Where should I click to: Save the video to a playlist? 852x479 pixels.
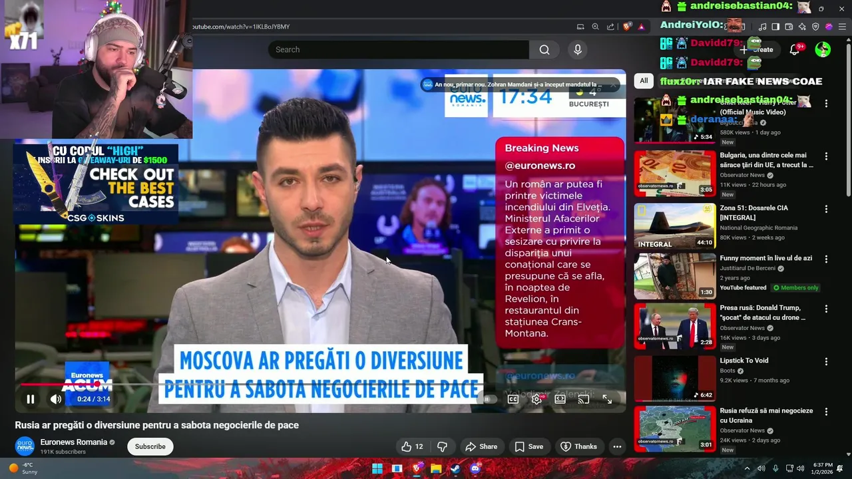(529, 446)
